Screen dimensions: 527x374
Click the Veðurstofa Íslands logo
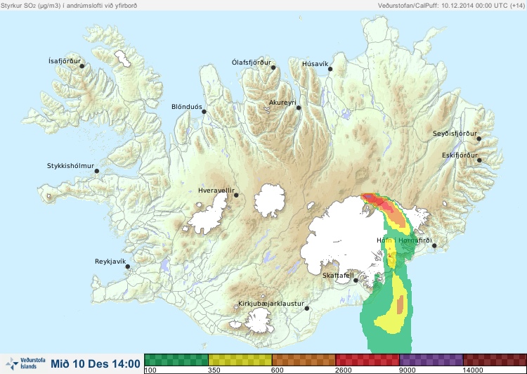pyautogui.click(x=25, y=363)
